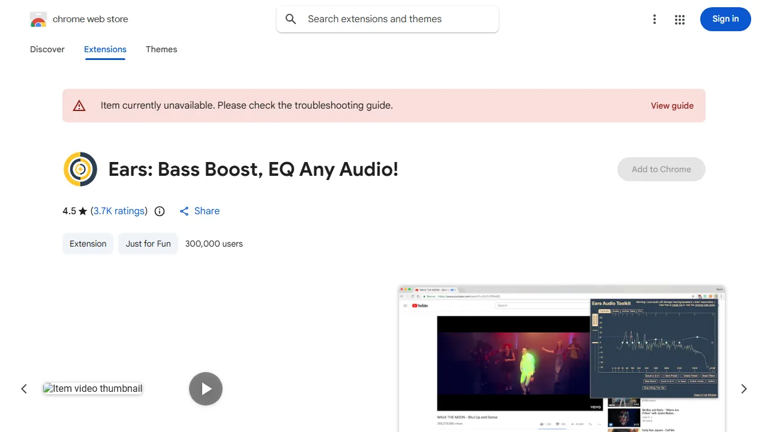
Task: Click the rating info icon
Action: pyautogui.click(x=159, y=211)
